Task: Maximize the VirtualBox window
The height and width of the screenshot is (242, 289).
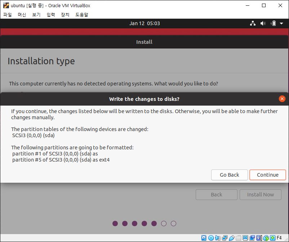Action: pos(264,5)
